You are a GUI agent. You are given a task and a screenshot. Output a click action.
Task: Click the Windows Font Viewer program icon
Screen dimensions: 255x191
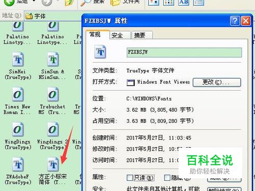click(131, 83)
